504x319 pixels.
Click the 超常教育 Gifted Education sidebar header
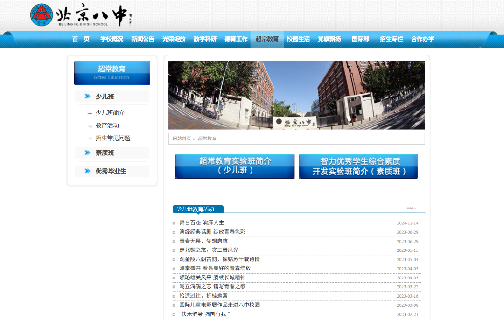tap(112, 73)
